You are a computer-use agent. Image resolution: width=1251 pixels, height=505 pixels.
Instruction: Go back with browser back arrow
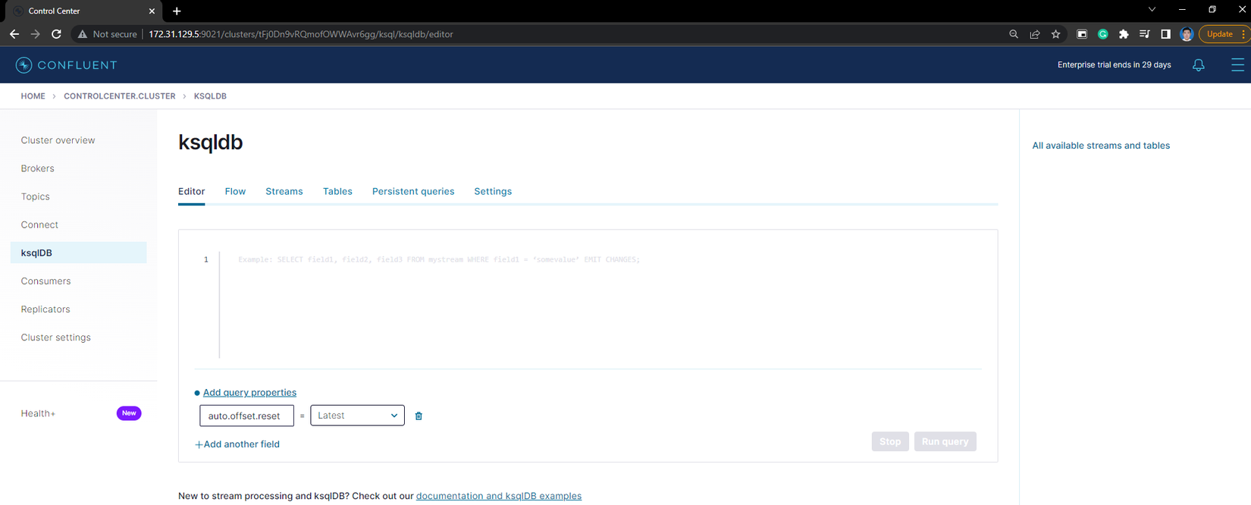pos(14,34)
